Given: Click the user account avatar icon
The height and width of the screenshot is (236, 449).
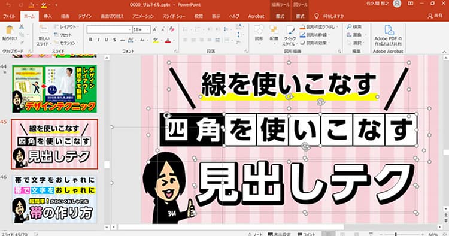Looking at the screenshot, I should click(397, 4).
